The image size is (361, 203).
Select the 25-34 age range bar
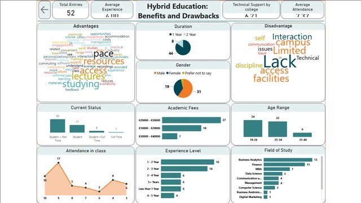click(278, 129)
